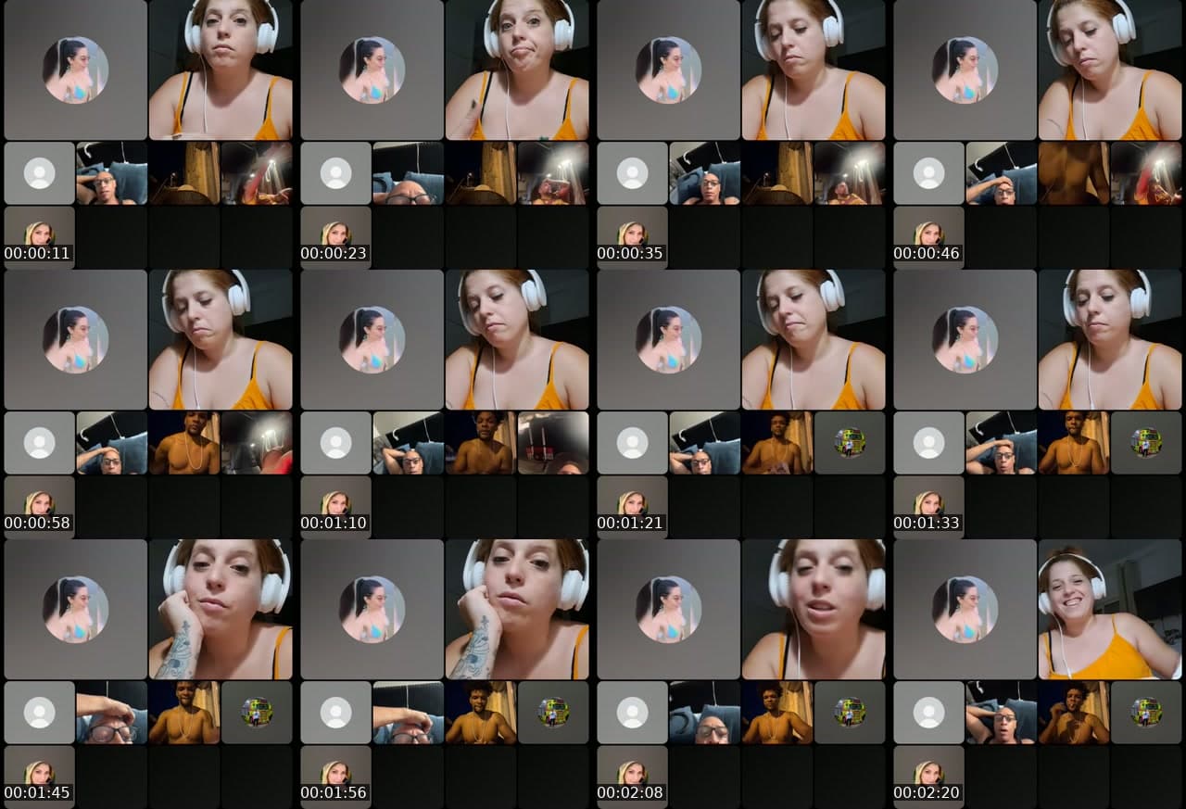
Task: Click the blank avatar placeholder in frame 00:00:46
Action: click(928, 173)
